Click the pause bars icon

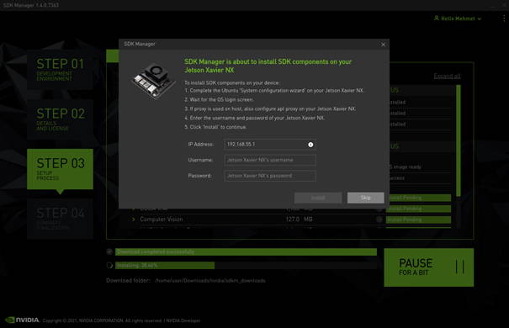click(x=459, y=267)
